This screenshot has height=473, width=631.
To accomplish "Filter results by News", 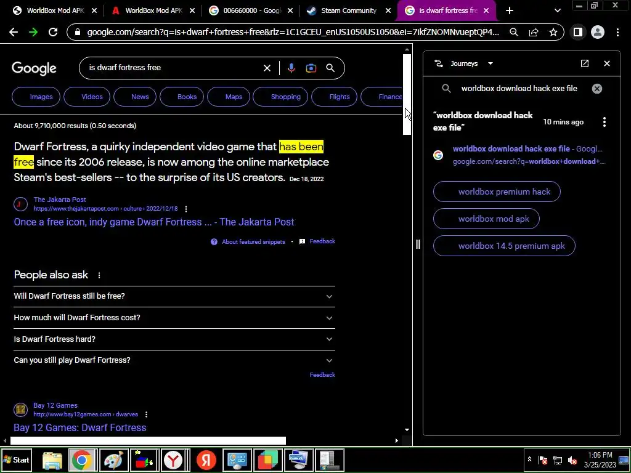I will 135,97.
